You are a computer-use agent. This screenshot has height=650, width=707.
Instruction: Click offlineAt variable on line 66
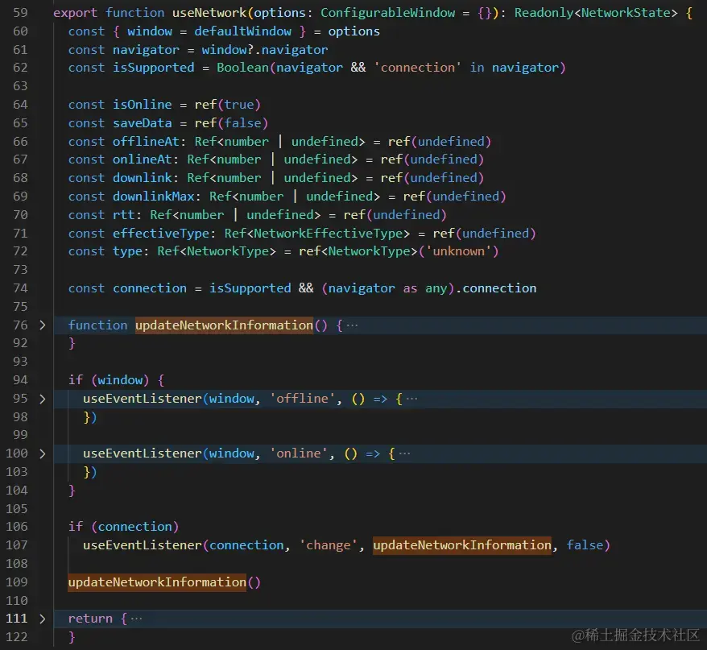[146, 142]
